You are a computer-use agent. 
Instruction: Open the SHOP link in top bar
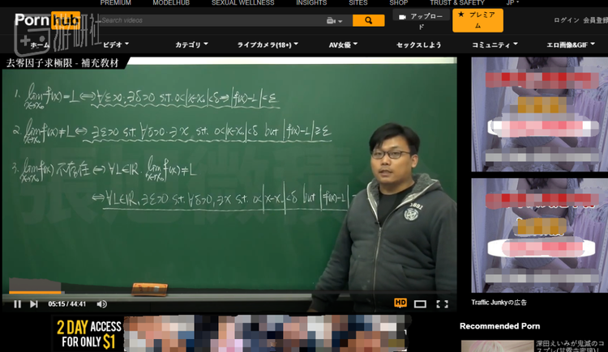tap(398, 3)
